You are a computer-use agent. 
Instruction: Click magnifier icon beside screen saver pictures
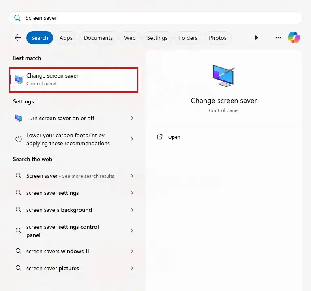(x=19, y=268)
